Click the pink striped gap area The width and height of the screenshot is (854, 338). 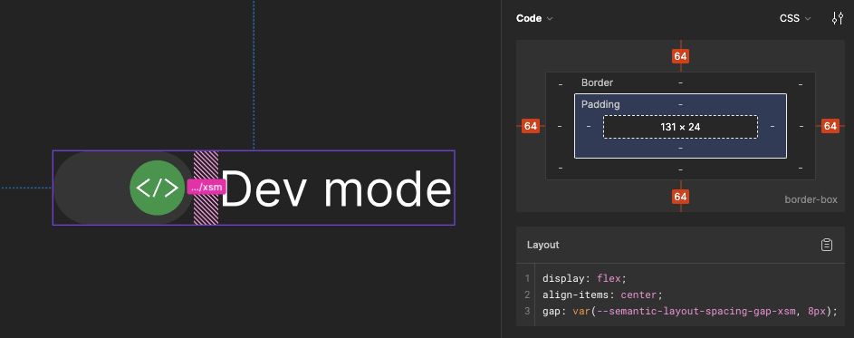tap(206, 188)
